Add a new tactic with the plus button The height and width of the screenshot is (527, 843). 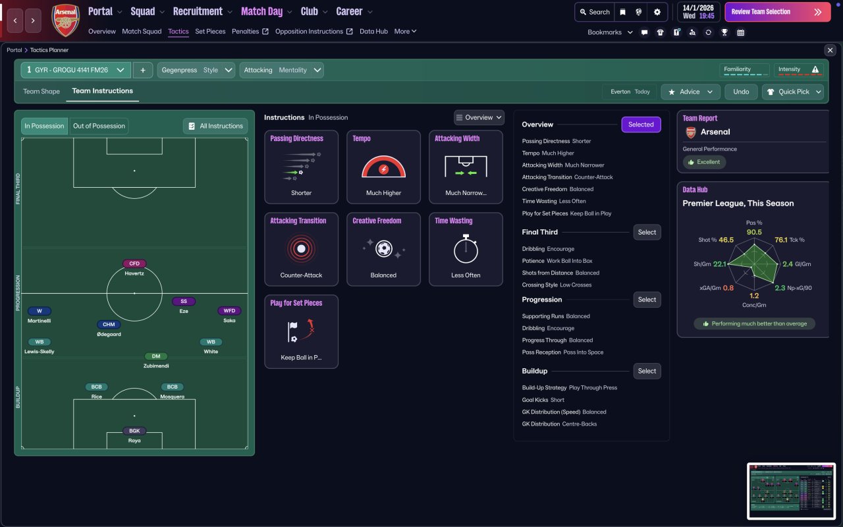(x=143, y=70)
